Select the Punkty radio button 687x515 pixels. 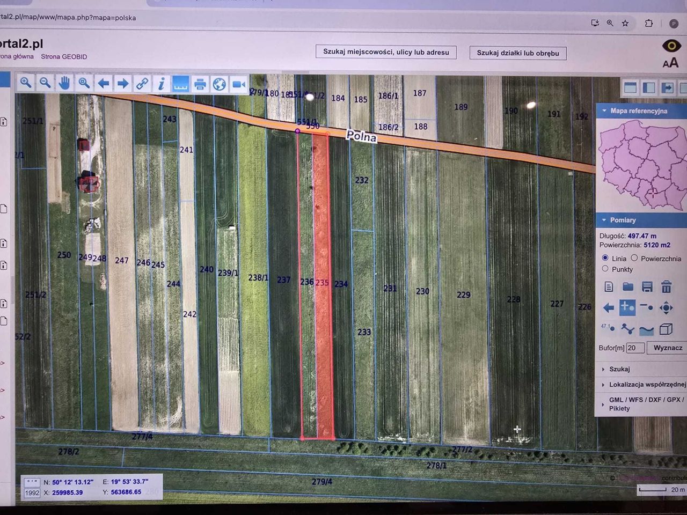605,269
